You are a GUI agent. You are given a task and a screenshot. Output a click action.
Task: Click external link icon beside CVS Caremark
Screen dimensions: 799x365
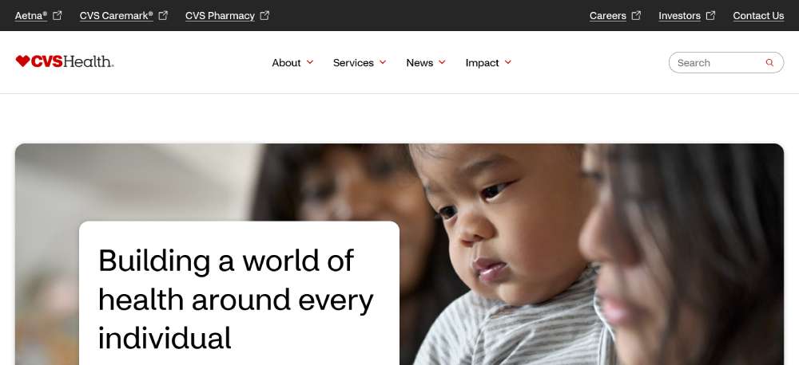(x=163, y=15)
